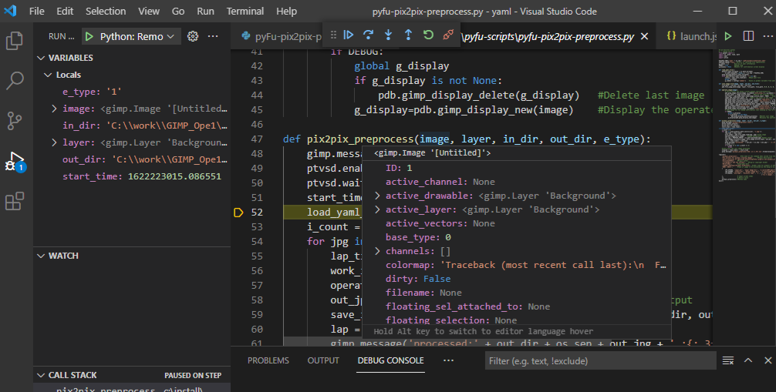Select the colormap entry in hover popup
This screenshot has width=776, height=392.
click(x=517, y=265)
